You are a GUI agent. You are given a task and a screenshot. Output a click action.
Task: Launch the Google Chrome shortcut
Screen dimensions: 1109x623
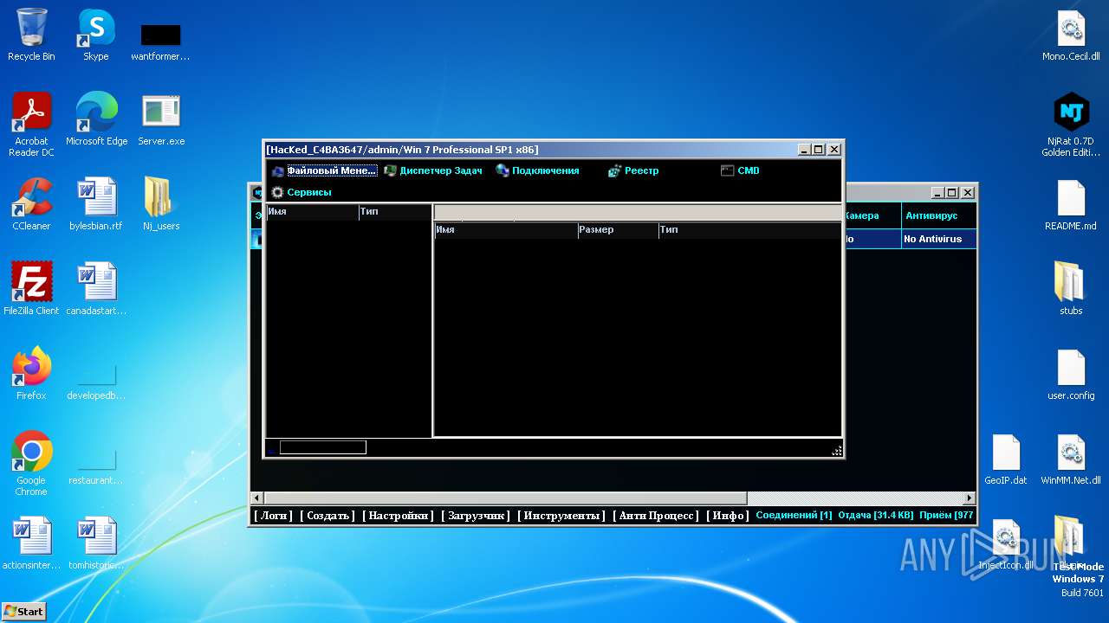click(x=31, y=464)
